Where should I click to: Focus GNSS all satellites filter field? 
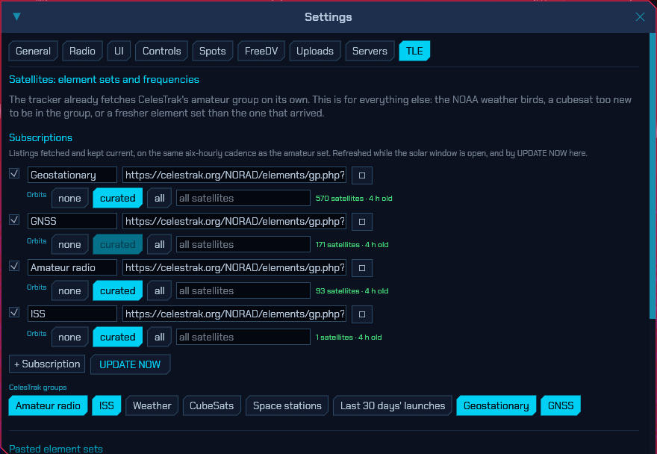pyautogui.click(x=243, y=244)
